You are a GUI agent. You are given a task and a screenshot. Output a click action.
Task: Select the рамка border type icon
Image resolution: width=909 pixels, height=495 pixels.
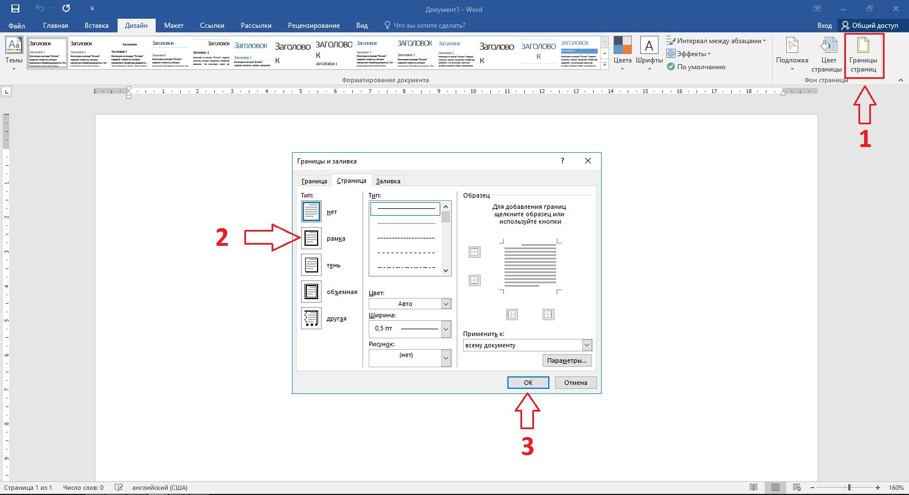[x=311, y=238]
